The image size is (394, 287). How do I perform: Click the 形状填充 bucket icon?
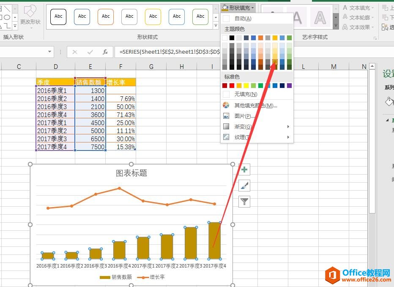point(226,7)
